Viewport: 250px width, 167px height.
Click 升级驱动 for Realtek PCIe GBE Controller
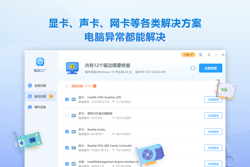click(213, 148)
